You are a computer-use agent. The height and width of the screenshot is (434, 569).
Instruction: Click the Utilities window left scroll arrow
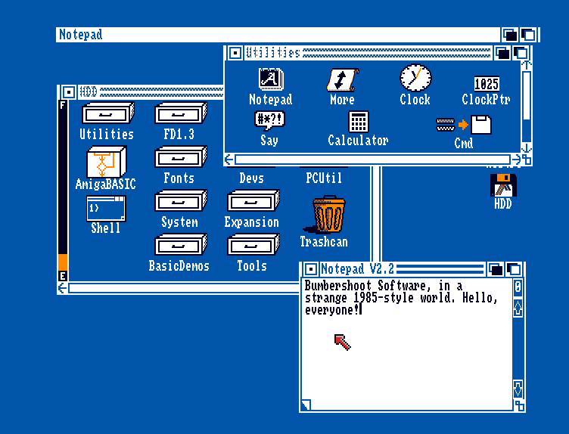229,160
